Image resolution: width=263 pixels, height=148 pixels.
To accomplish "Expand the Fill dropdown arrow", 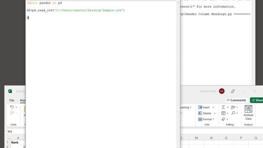I will point(227,113).
